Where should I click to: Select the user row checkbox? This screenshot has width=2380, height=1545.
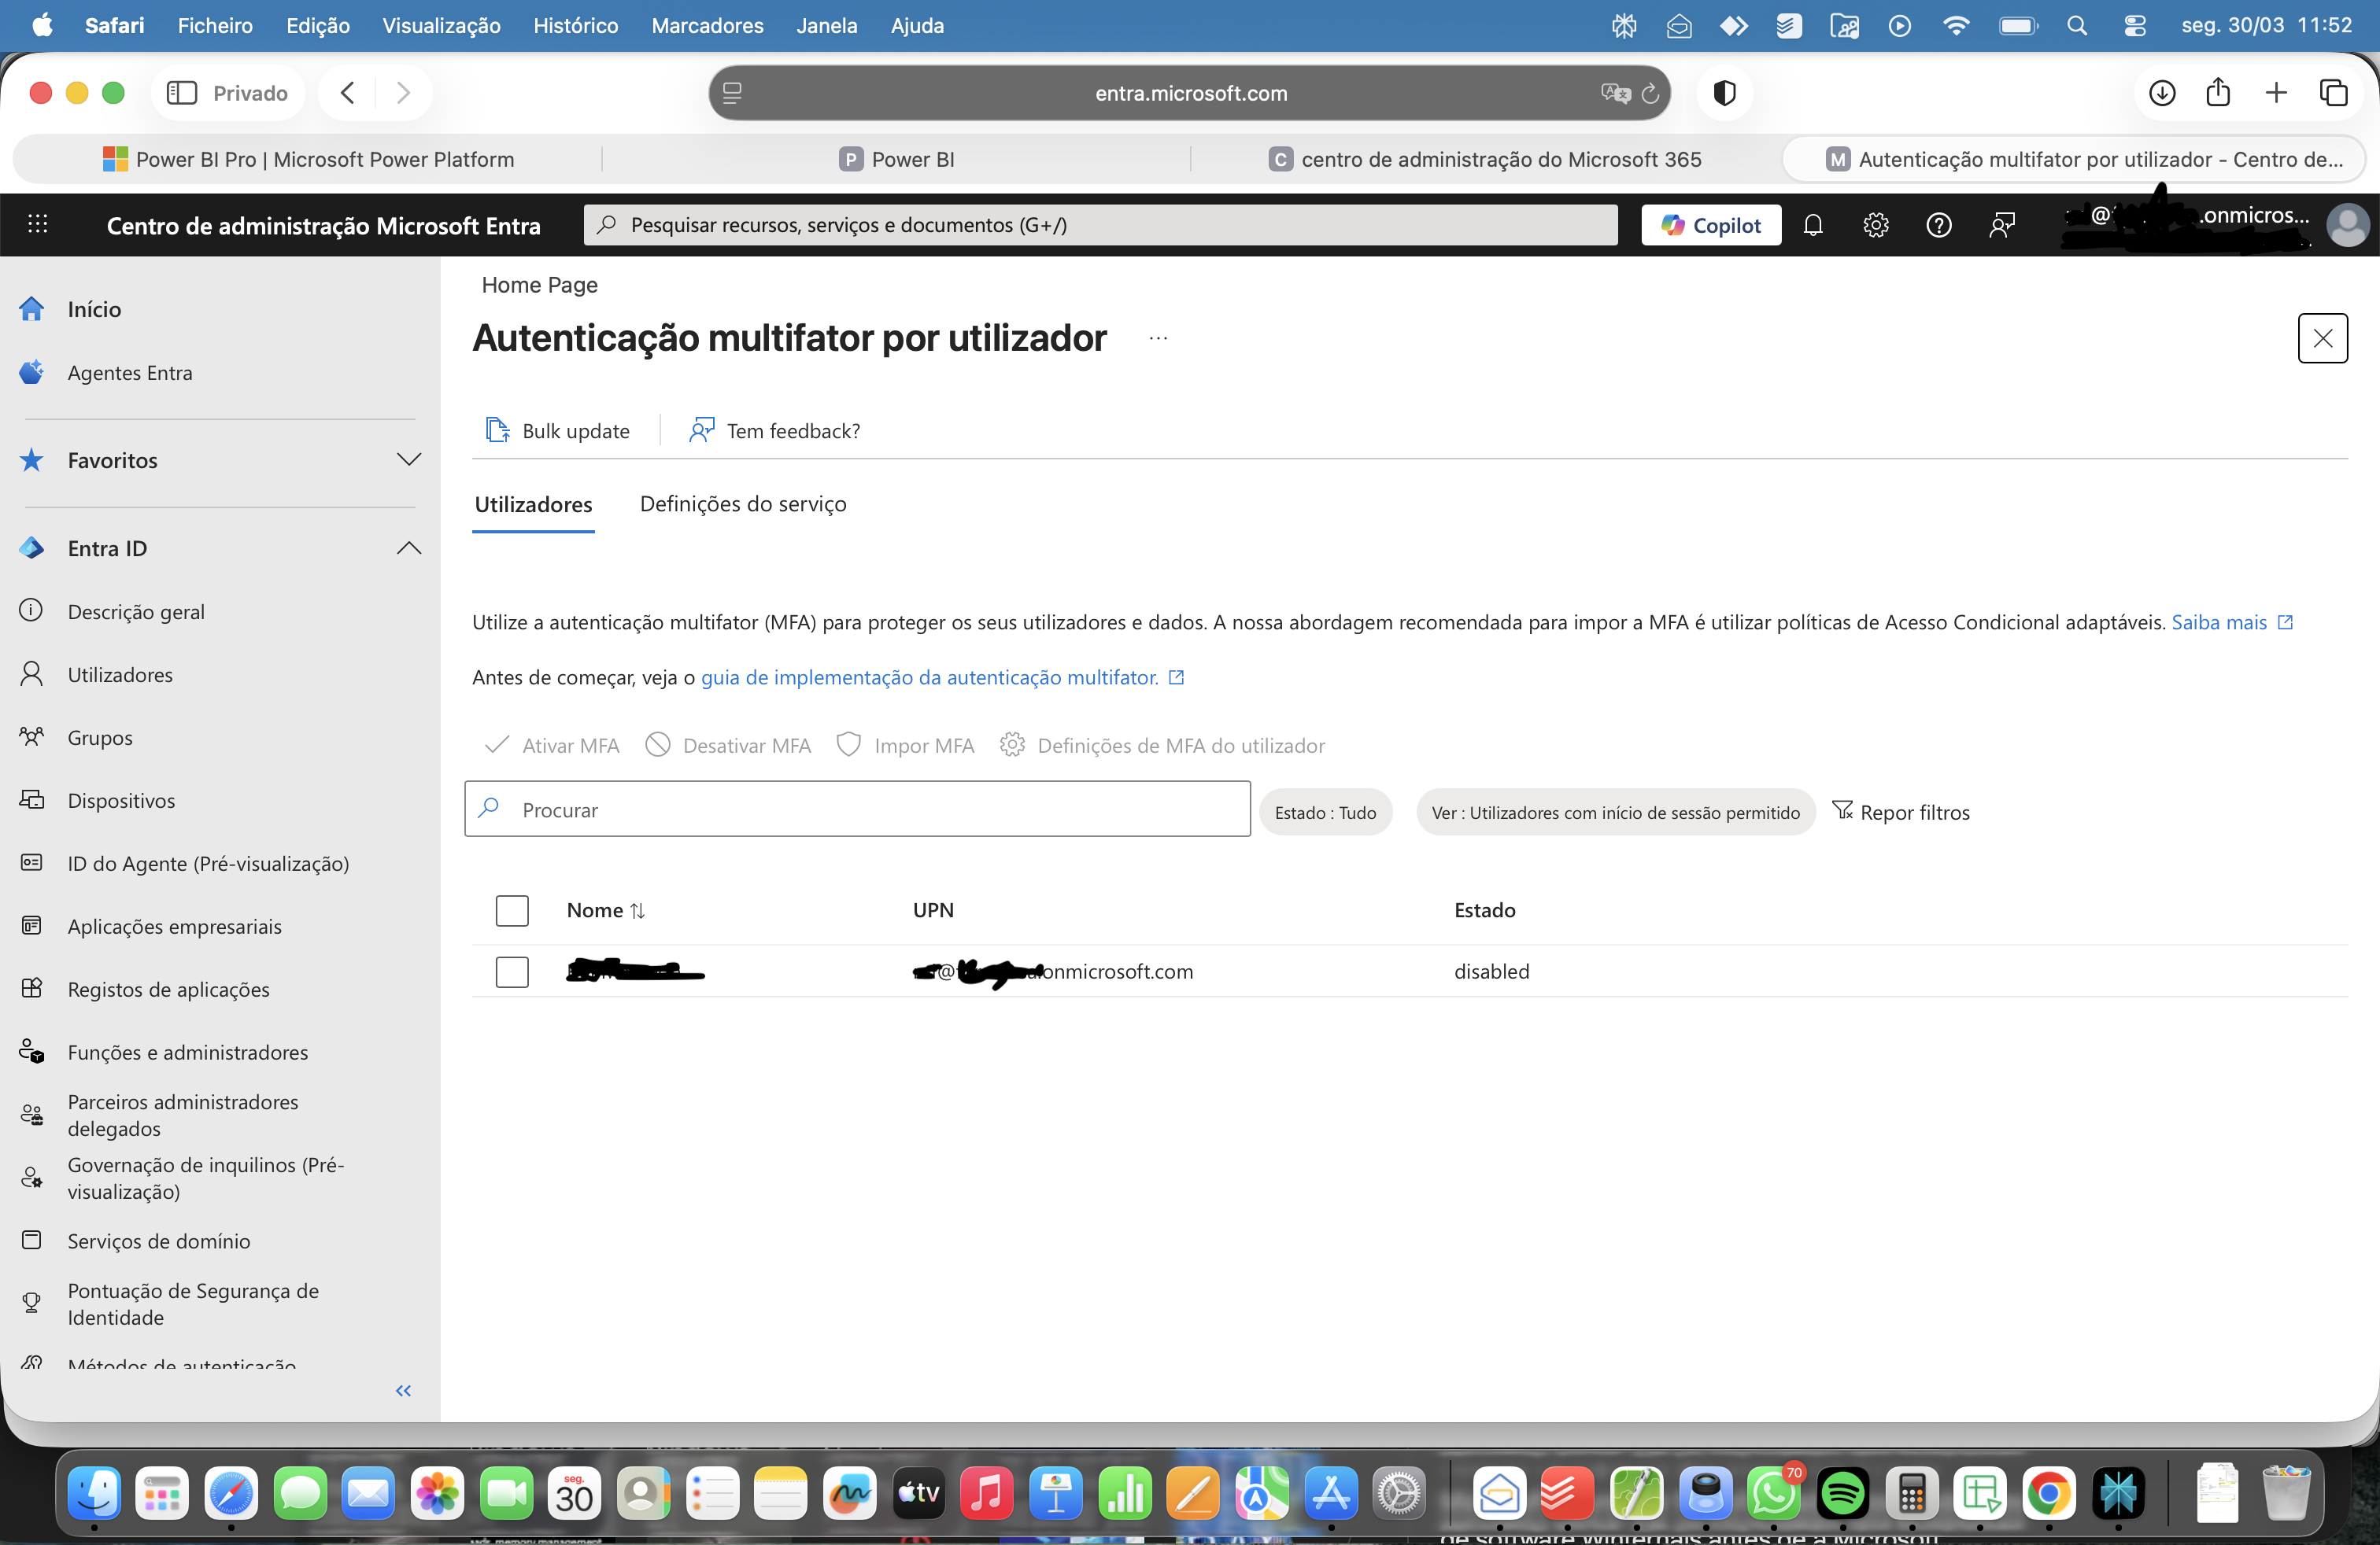[512, 972]
